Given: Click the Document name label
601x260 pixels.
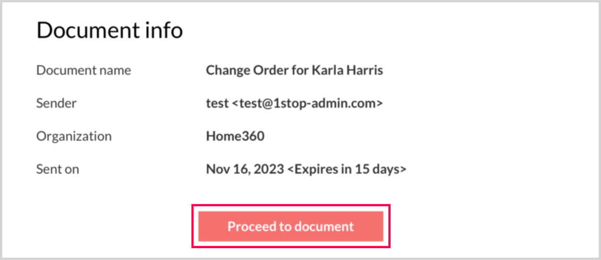Looking at the screenshot, I should 83,70.
